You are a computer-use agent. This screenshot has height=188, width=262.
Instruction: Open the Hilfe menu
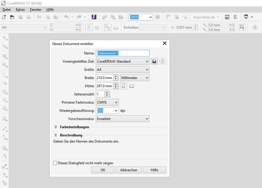[x=50, y=10]
